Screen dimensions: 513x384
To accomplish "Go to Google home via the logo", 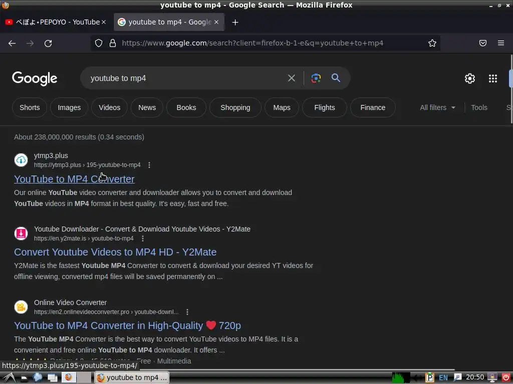I will (35, 78).
